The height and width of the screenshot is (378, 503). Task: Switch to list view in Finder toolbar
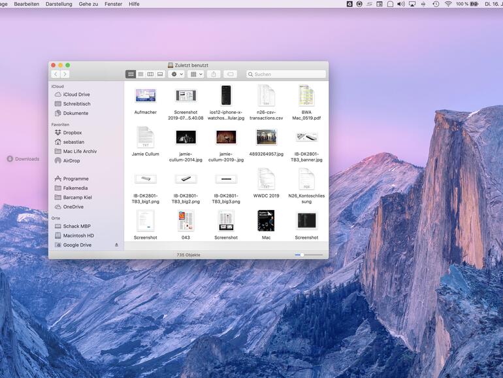click(140, 75)
